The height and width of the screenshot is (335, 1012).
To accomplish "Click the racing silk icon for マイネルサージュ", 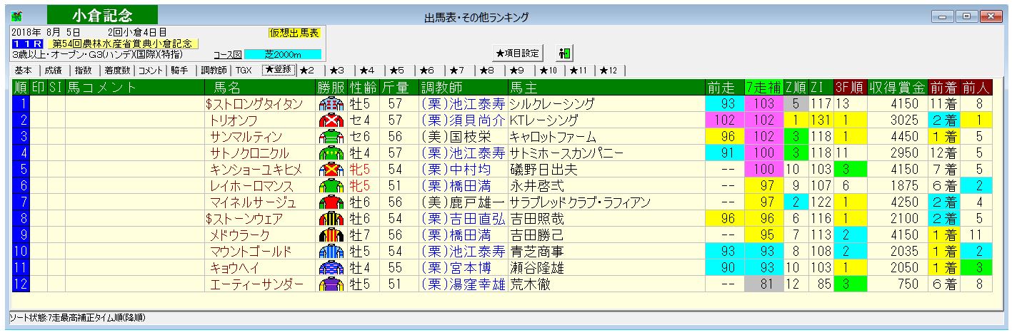I will 331,202.
